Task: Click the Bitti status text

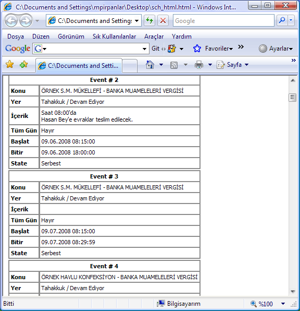Action: 8,304
